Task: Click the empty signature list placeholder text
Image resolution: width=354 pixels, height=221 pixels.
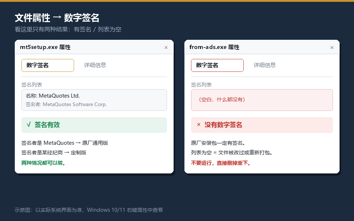Action: pyautogui.click(x=221, y=99)
